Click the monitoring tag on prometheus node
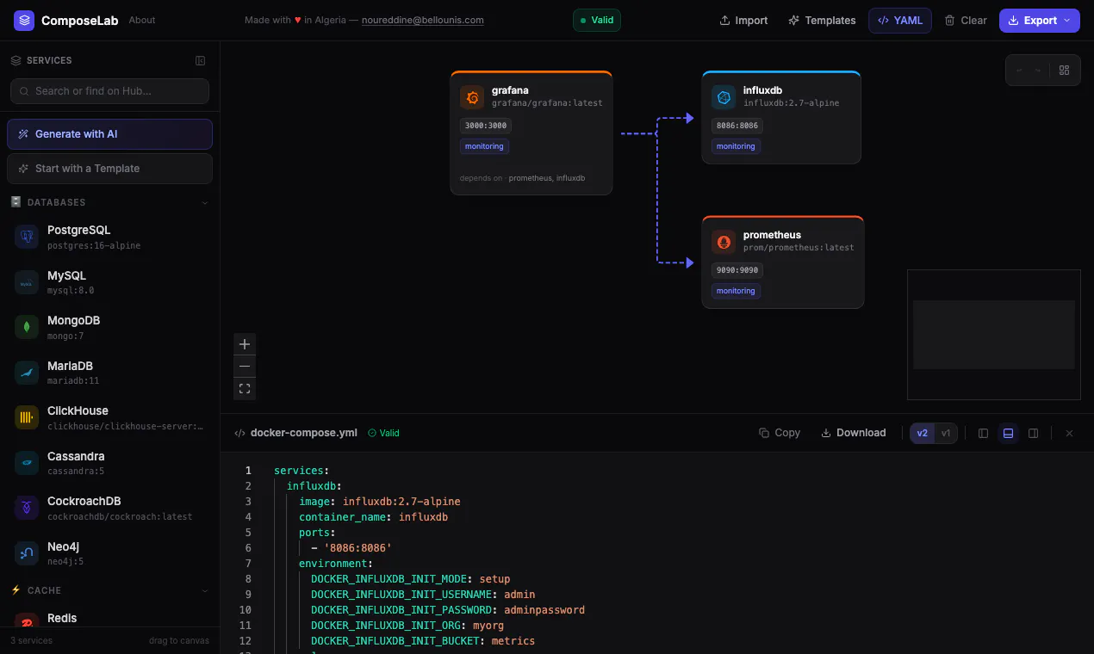 (x=736, y=291)
